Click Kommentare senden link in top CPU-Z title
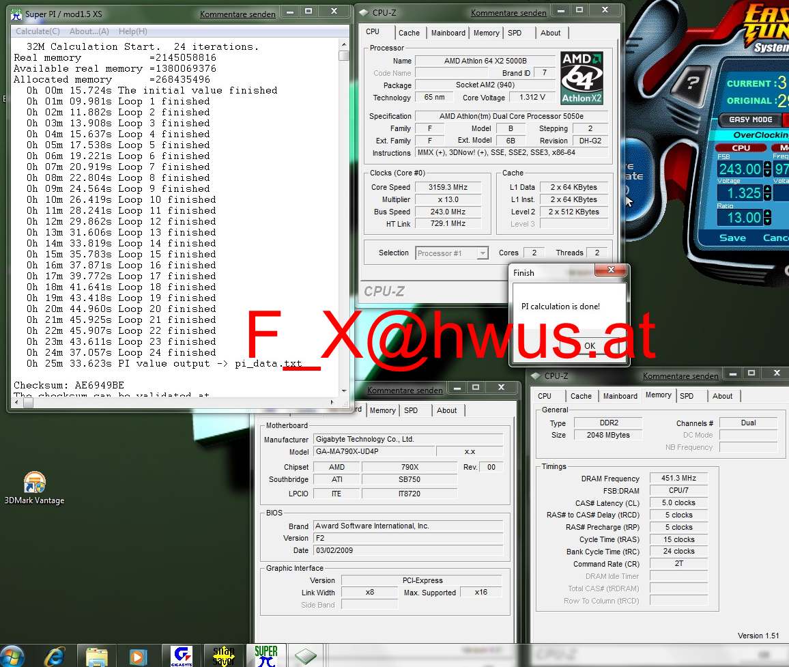The height and width of the screenshot is (667, 789). coord(508,12)
